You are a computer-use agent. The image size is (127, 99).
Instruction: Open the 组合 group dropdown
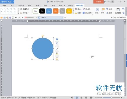coord(110,9)
